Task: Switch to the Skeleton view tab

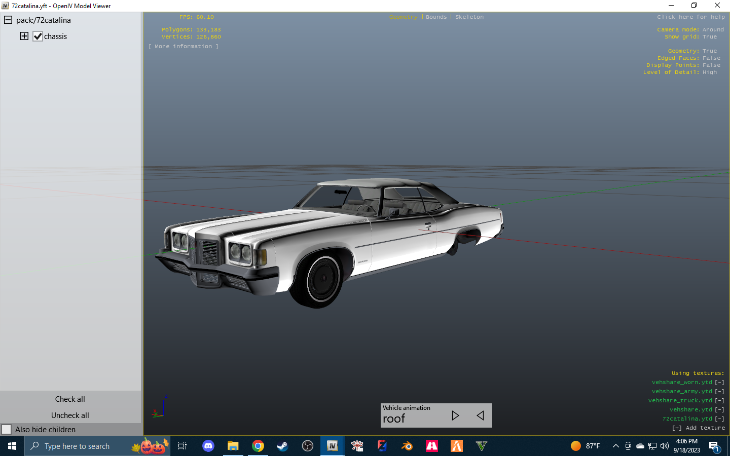Action: point(469,17)
